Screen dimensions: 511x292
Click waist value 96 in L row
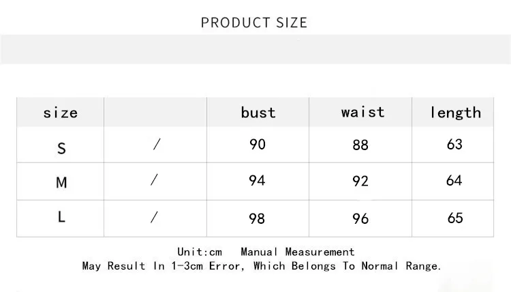point(360,218)
